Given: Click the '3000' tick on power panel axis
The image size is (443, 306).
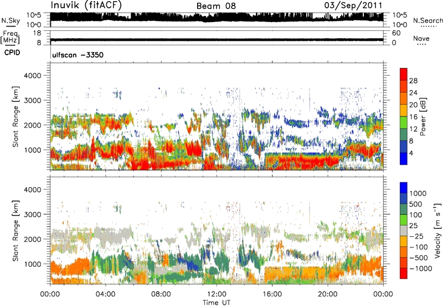Looking at the screenshot, I should click(x=33, y=101).
